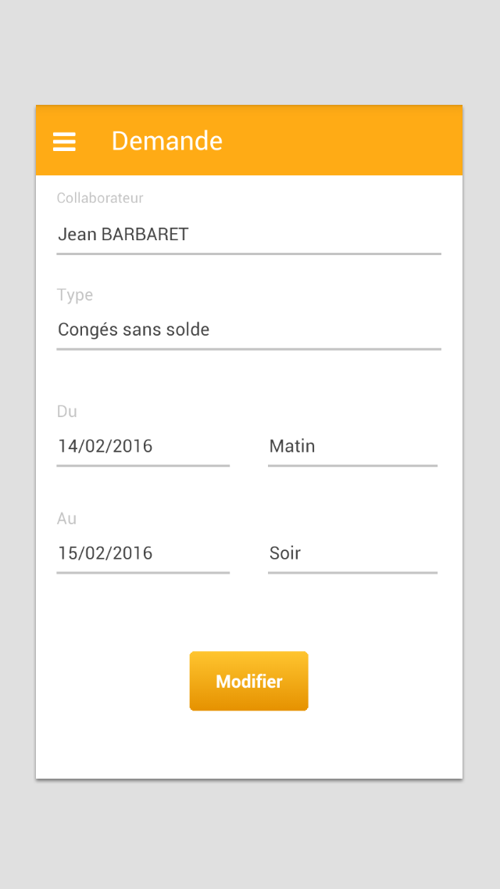Click the orange header bar beside Demande
500x889 pixels.
tap(340, 141)
